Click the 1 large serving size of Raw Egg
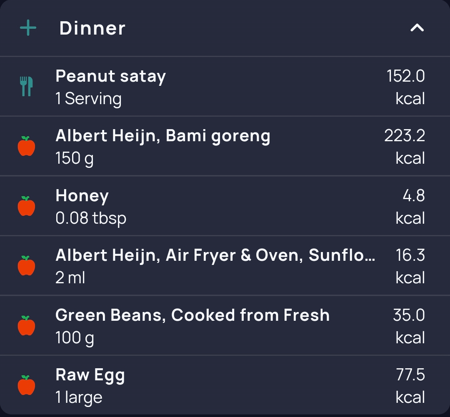 [x=79, y=397]
